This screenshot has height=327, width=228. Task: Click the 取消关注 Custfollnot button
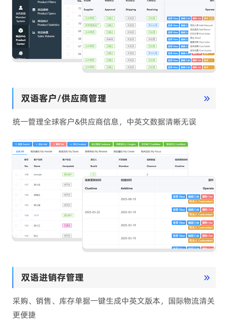click(x=176, y=144)
